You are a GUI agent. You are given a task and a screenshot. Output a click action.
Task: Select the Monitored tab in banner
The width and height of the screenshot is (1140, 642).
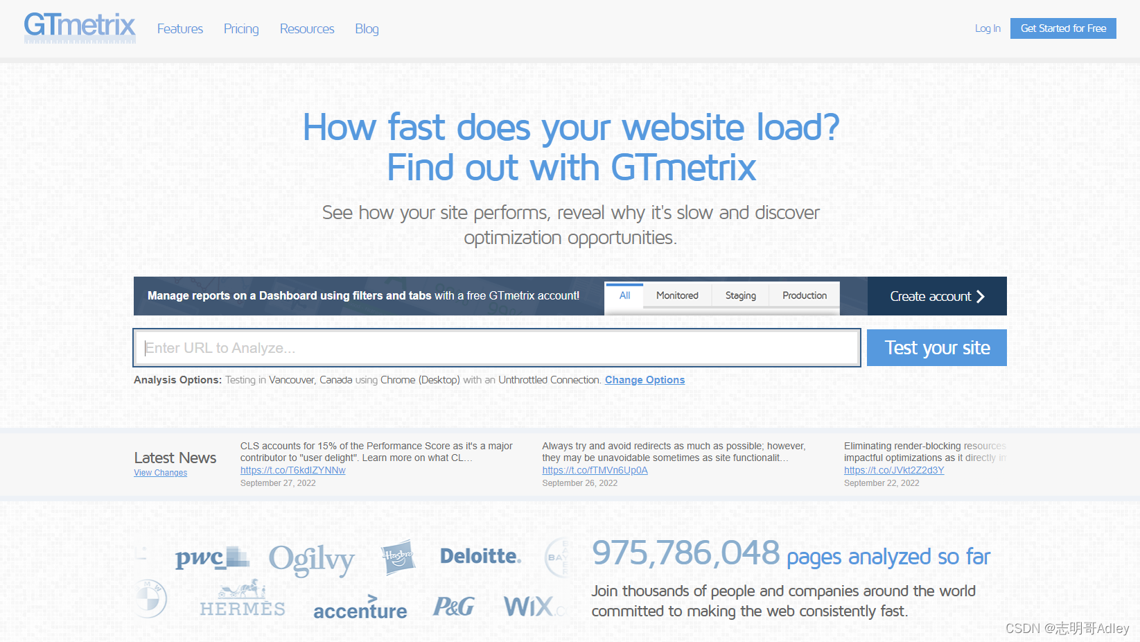pos(677,295)
